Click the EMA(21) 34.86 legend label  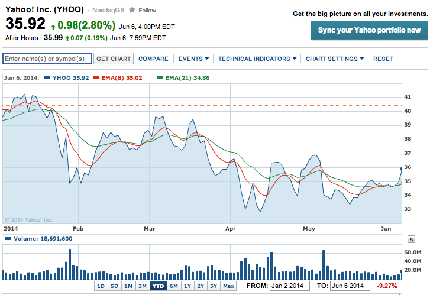tap(187, 78)
